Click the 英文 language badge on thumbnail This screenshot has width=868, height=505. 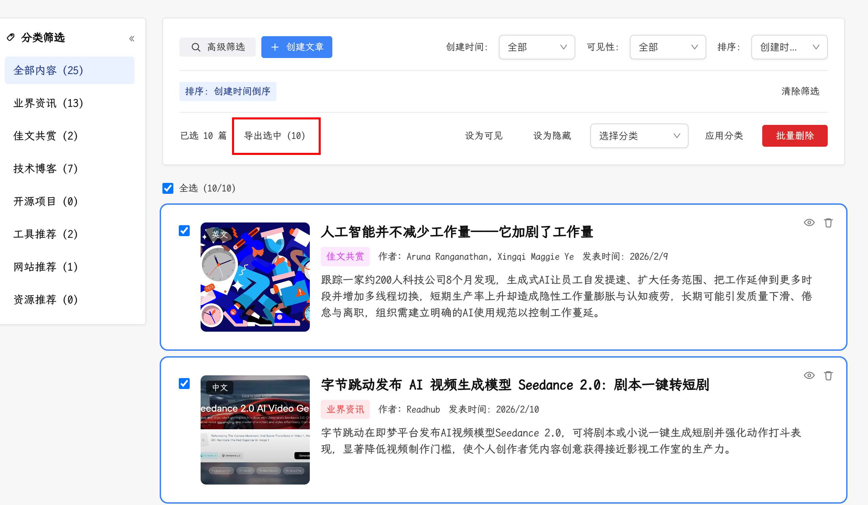point(219,234)
